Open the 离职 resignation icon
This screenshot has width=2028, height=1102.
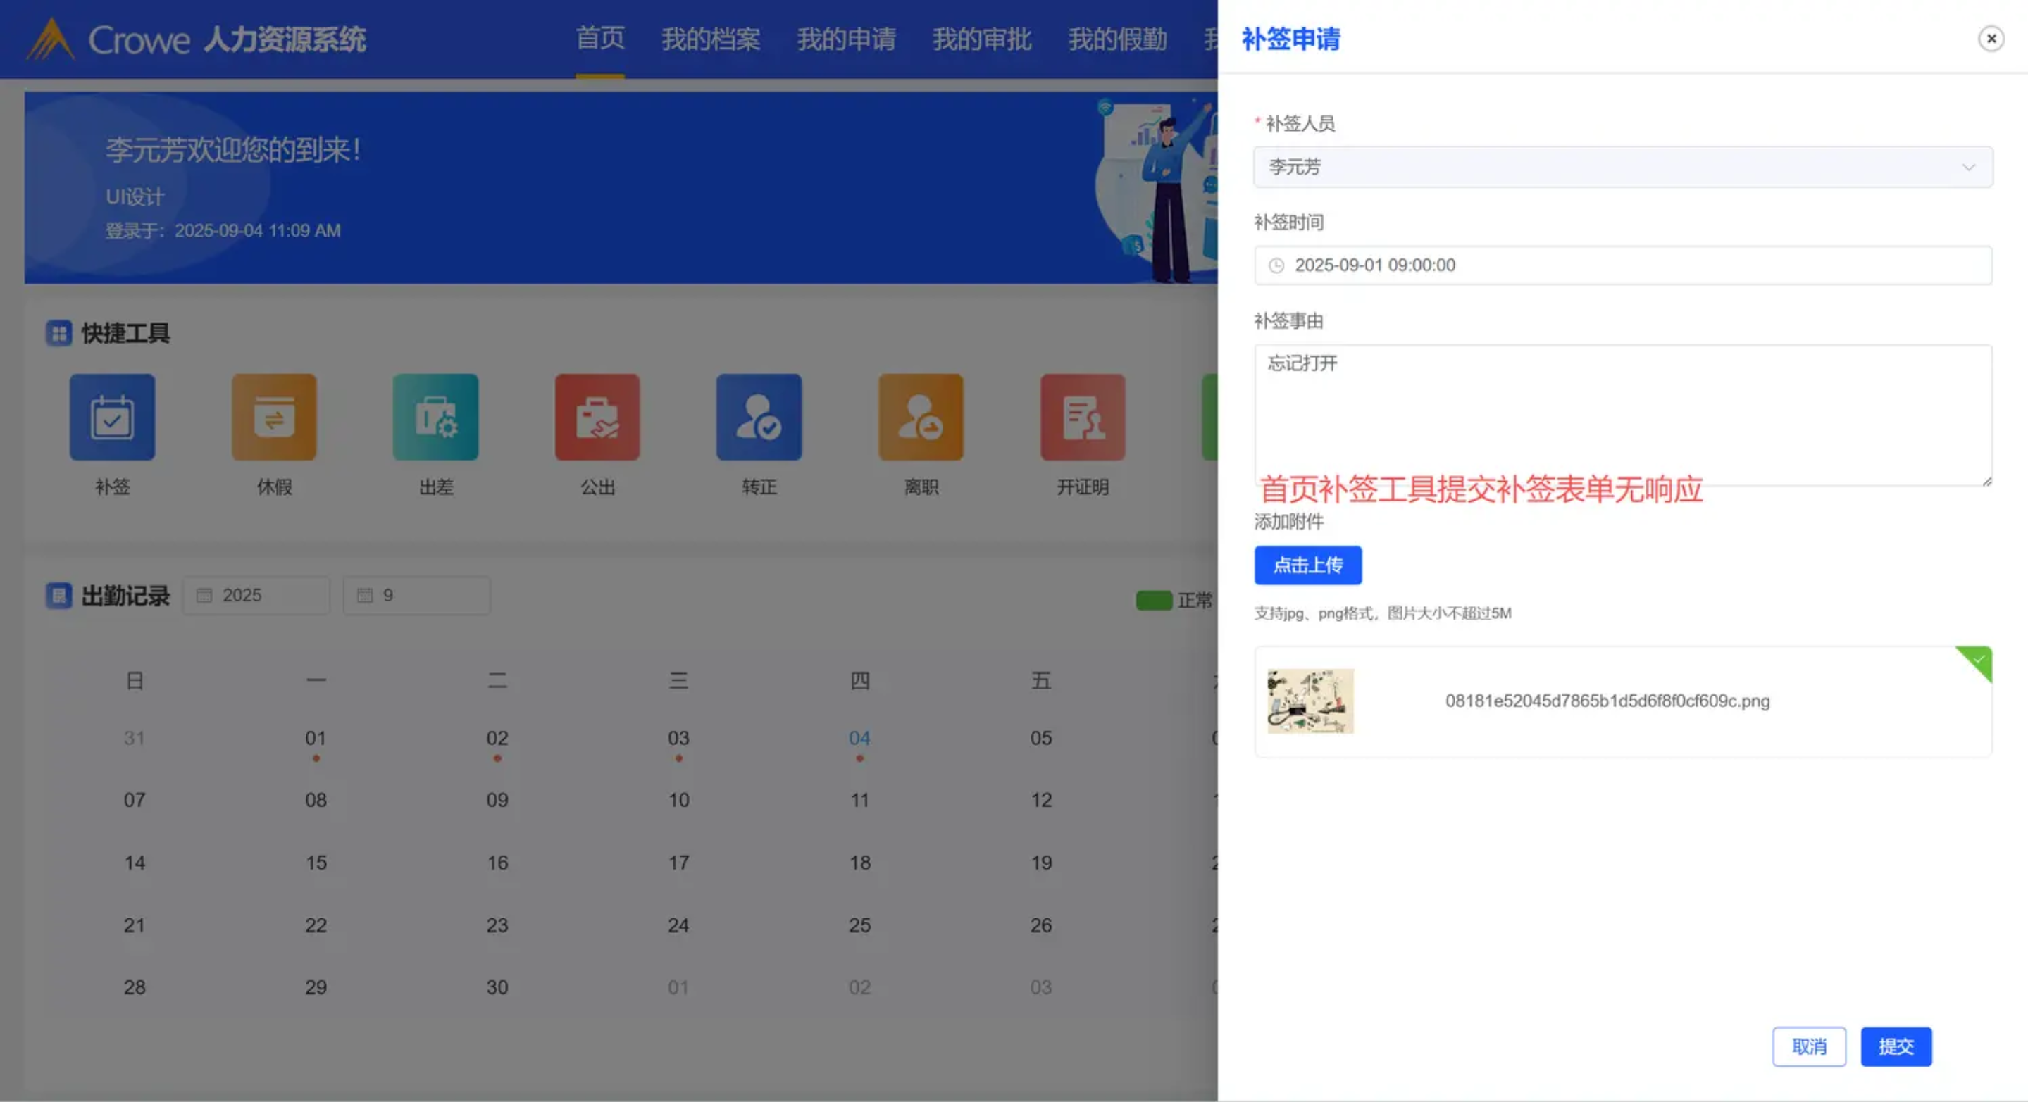(x=921, y=417)
